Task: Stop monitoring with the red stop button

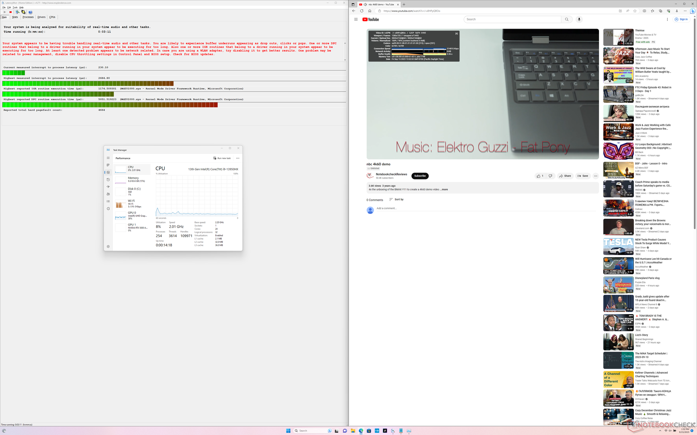Action: click(x=11, y=12)
